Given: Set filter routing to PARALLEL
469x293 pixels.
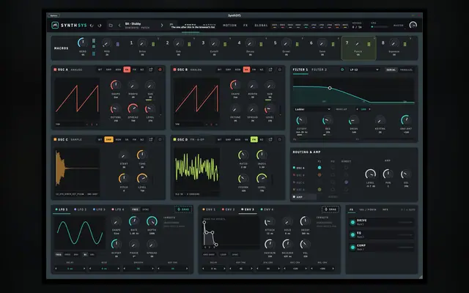Looking at the screenshot, I should coord(406,70).
